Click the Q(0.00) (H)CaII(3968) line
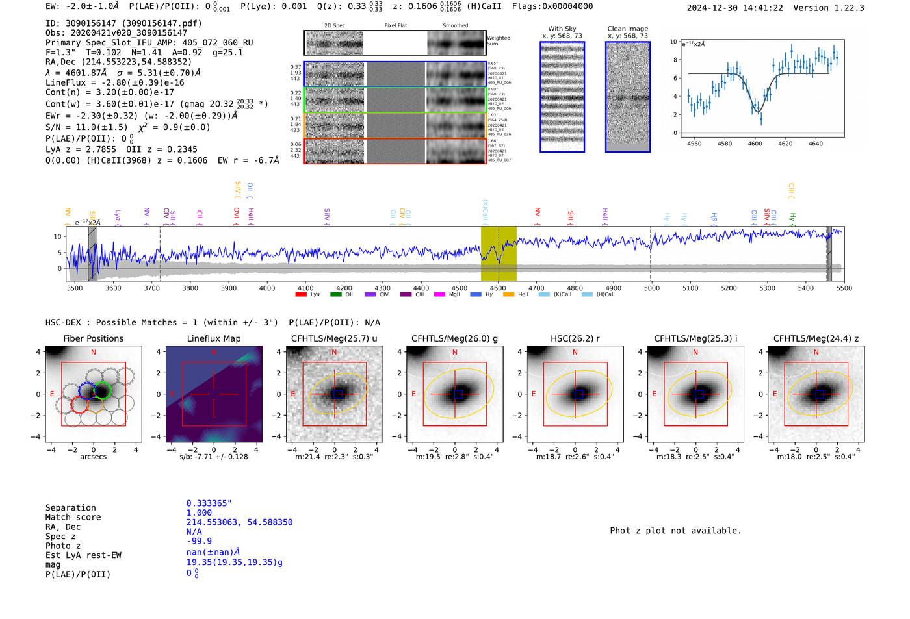 [162, 160]
